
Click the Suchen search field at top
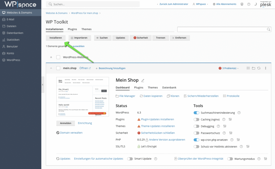93,4
